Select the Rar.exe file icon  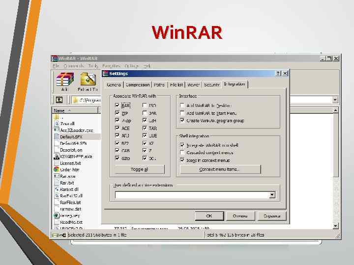pos(57,176)
